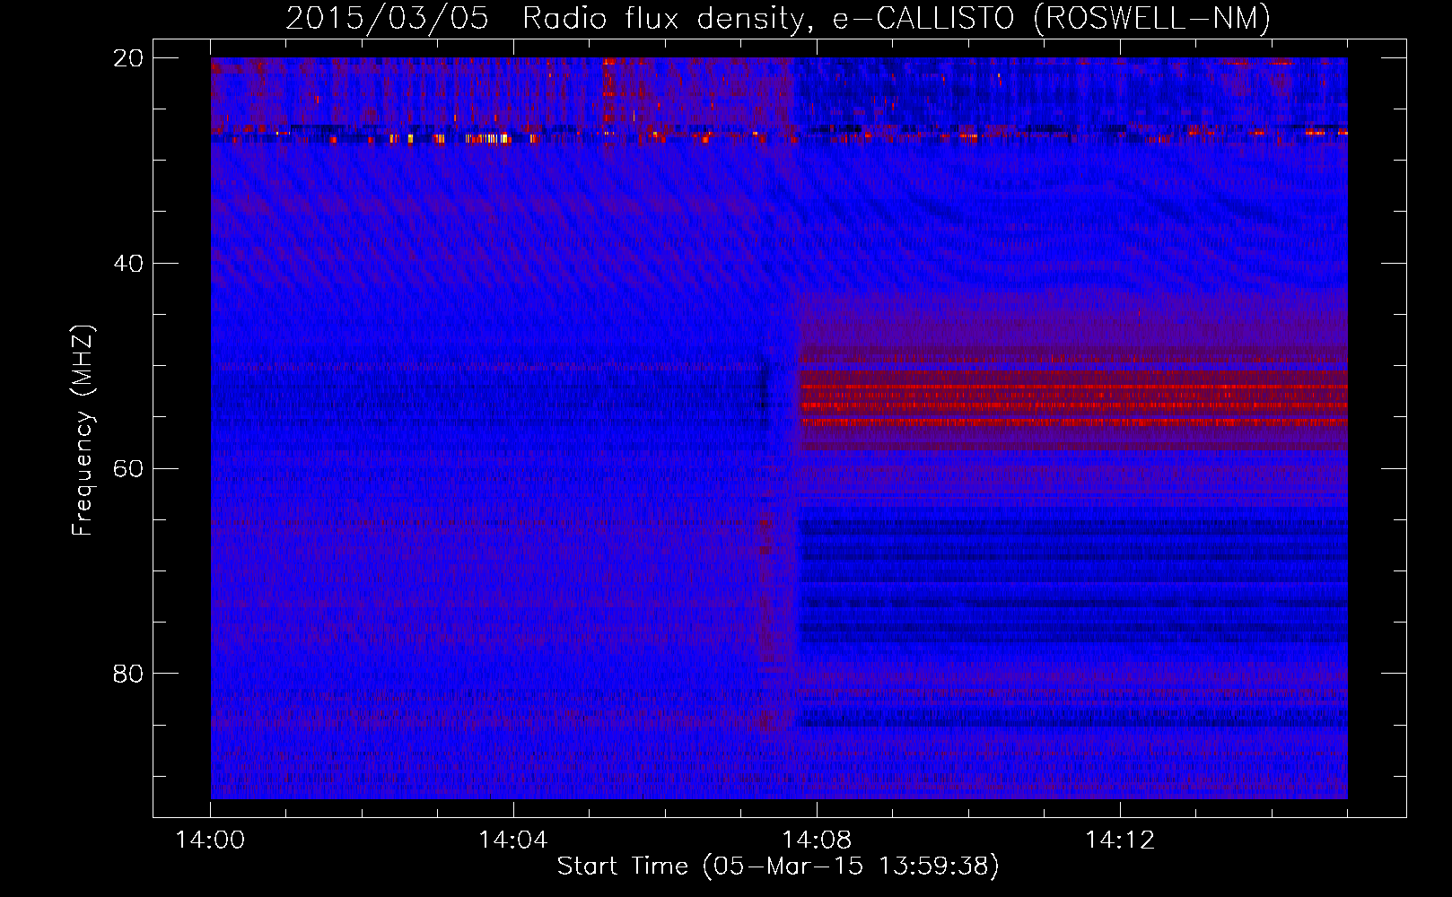Click the 14:08 time tick label

click(x=817, y=840)
